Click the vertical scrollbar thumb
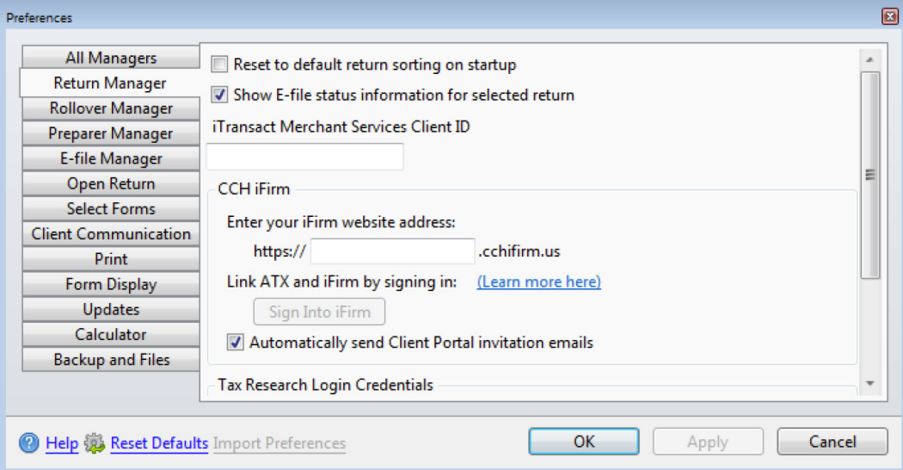The height and width of the screenshot is (470, 903). point(869,175)
